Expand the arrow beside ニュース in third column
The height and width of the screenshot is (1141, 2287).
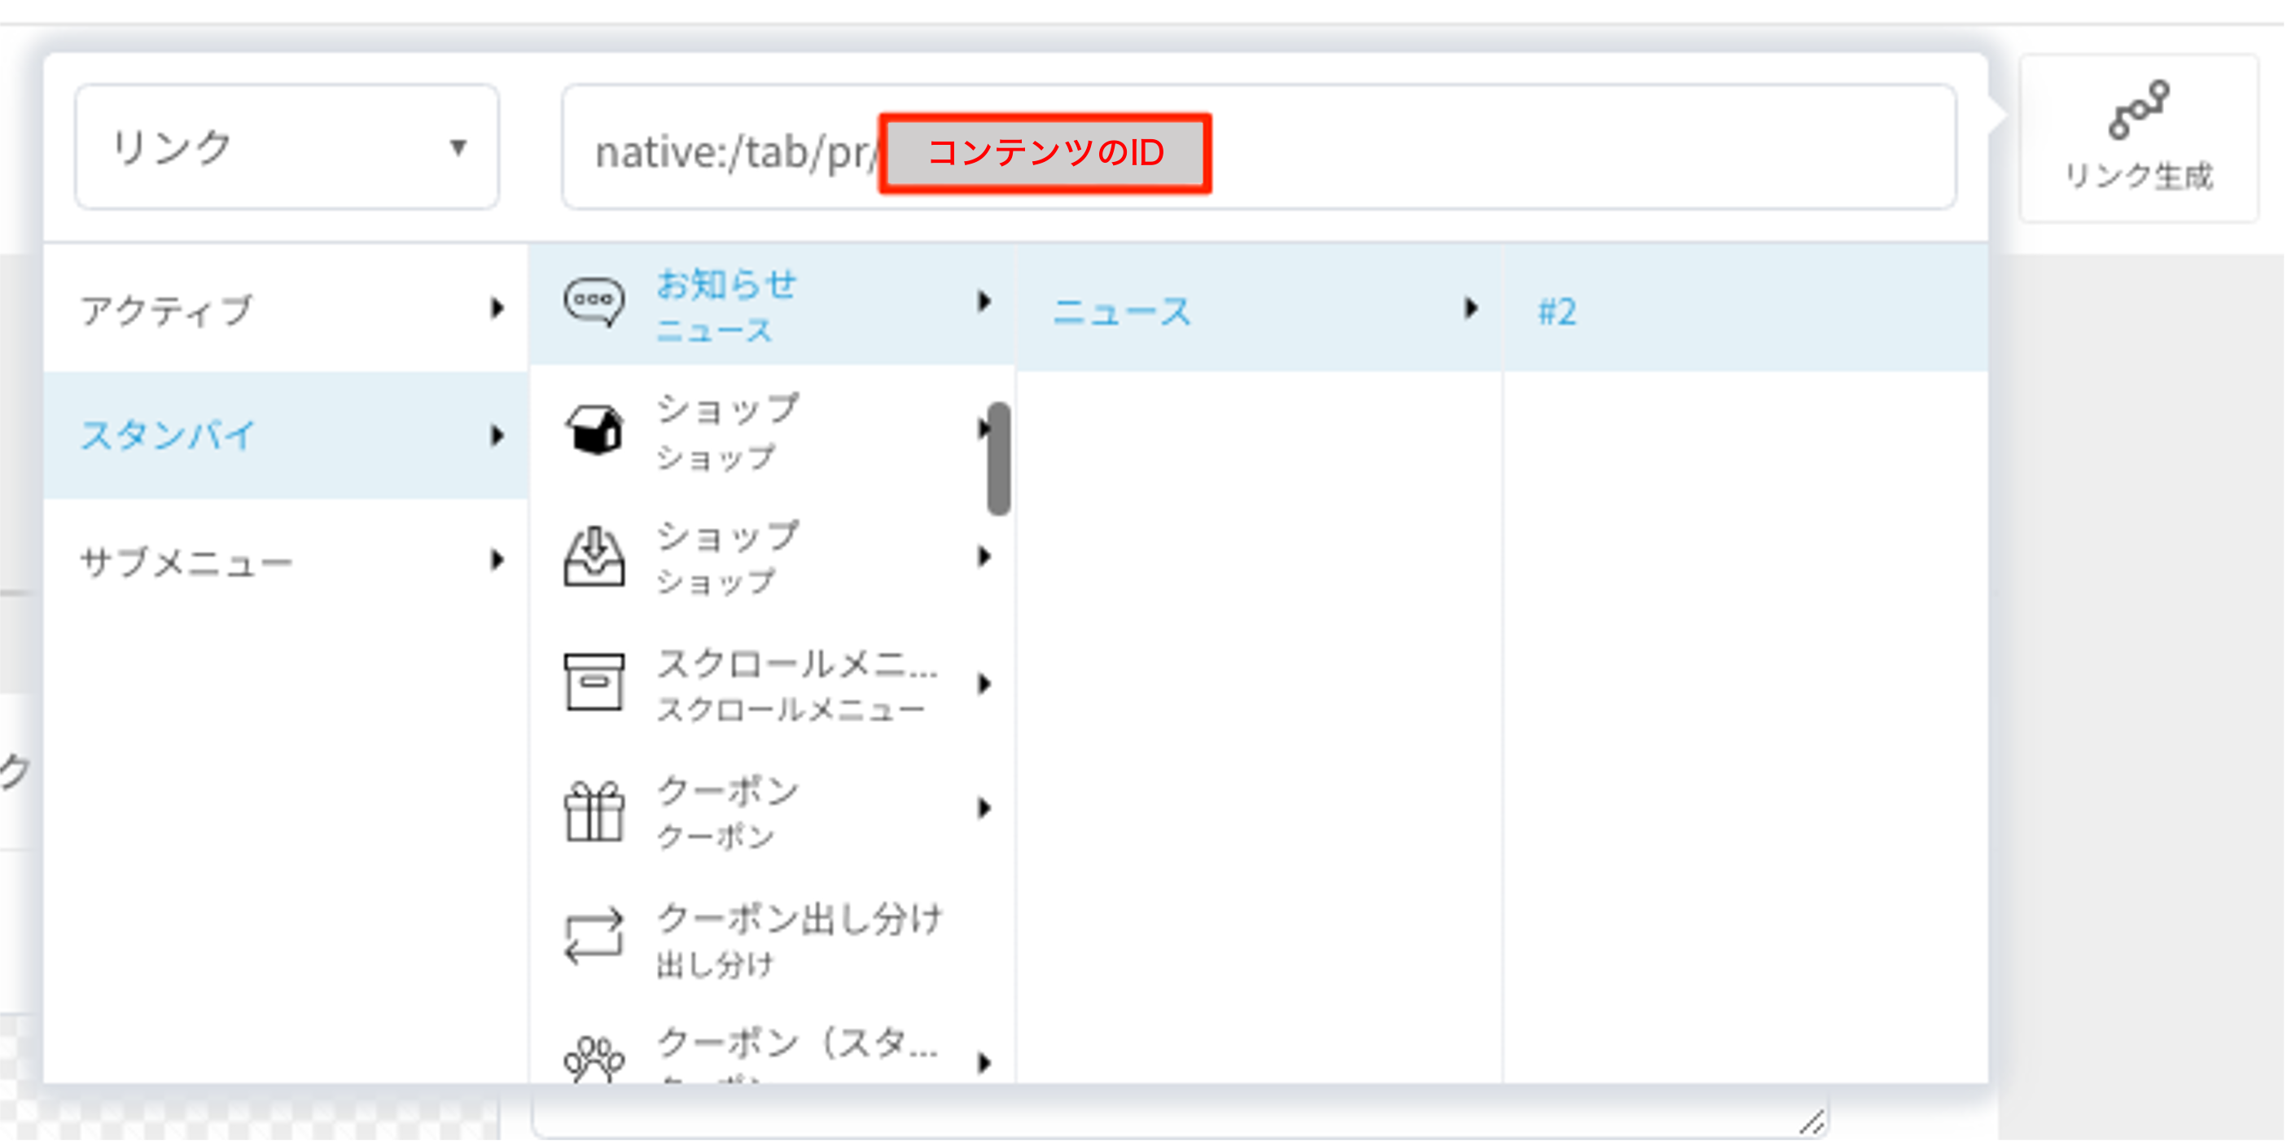point(1471,308)
